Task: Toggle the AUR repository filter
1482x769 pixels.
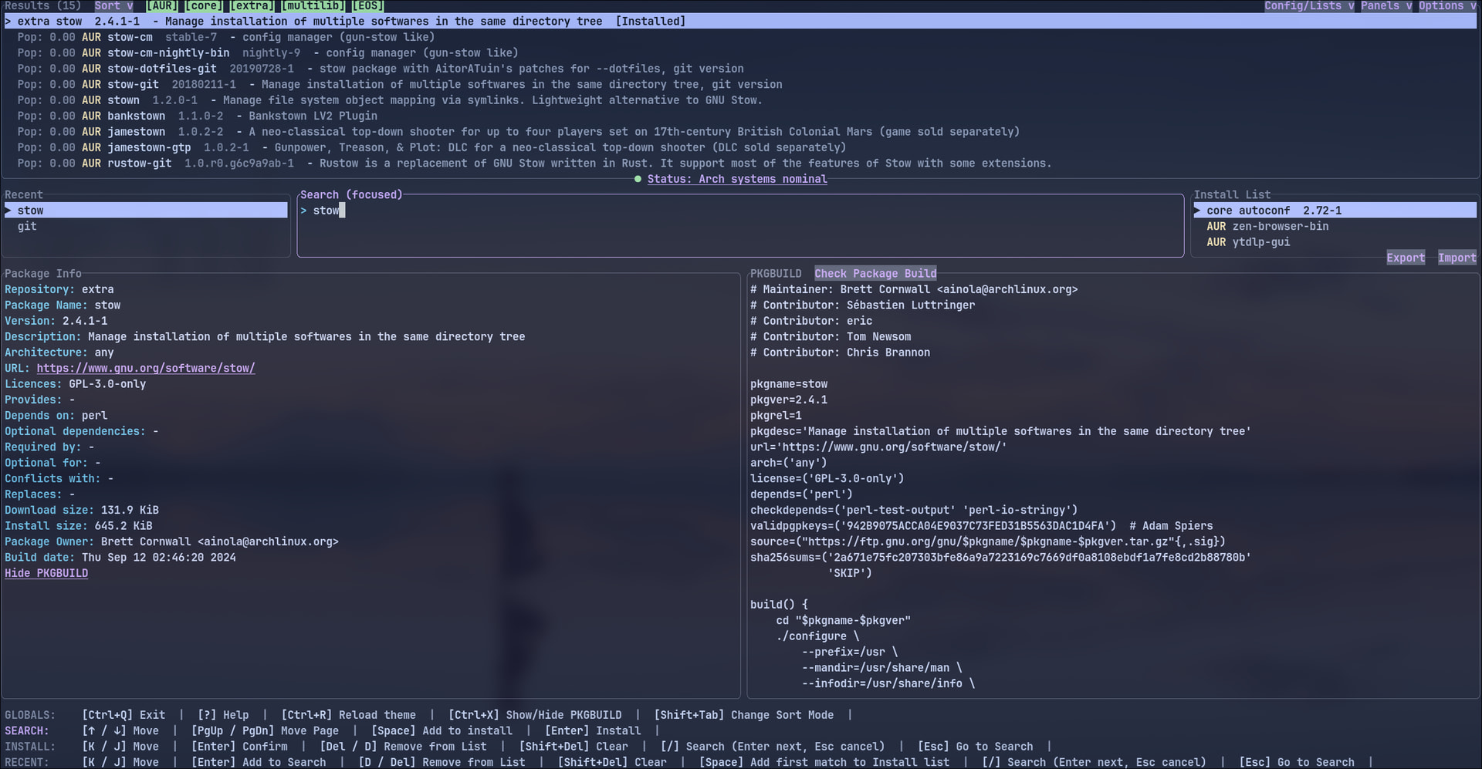Action: tap(161, 6)
